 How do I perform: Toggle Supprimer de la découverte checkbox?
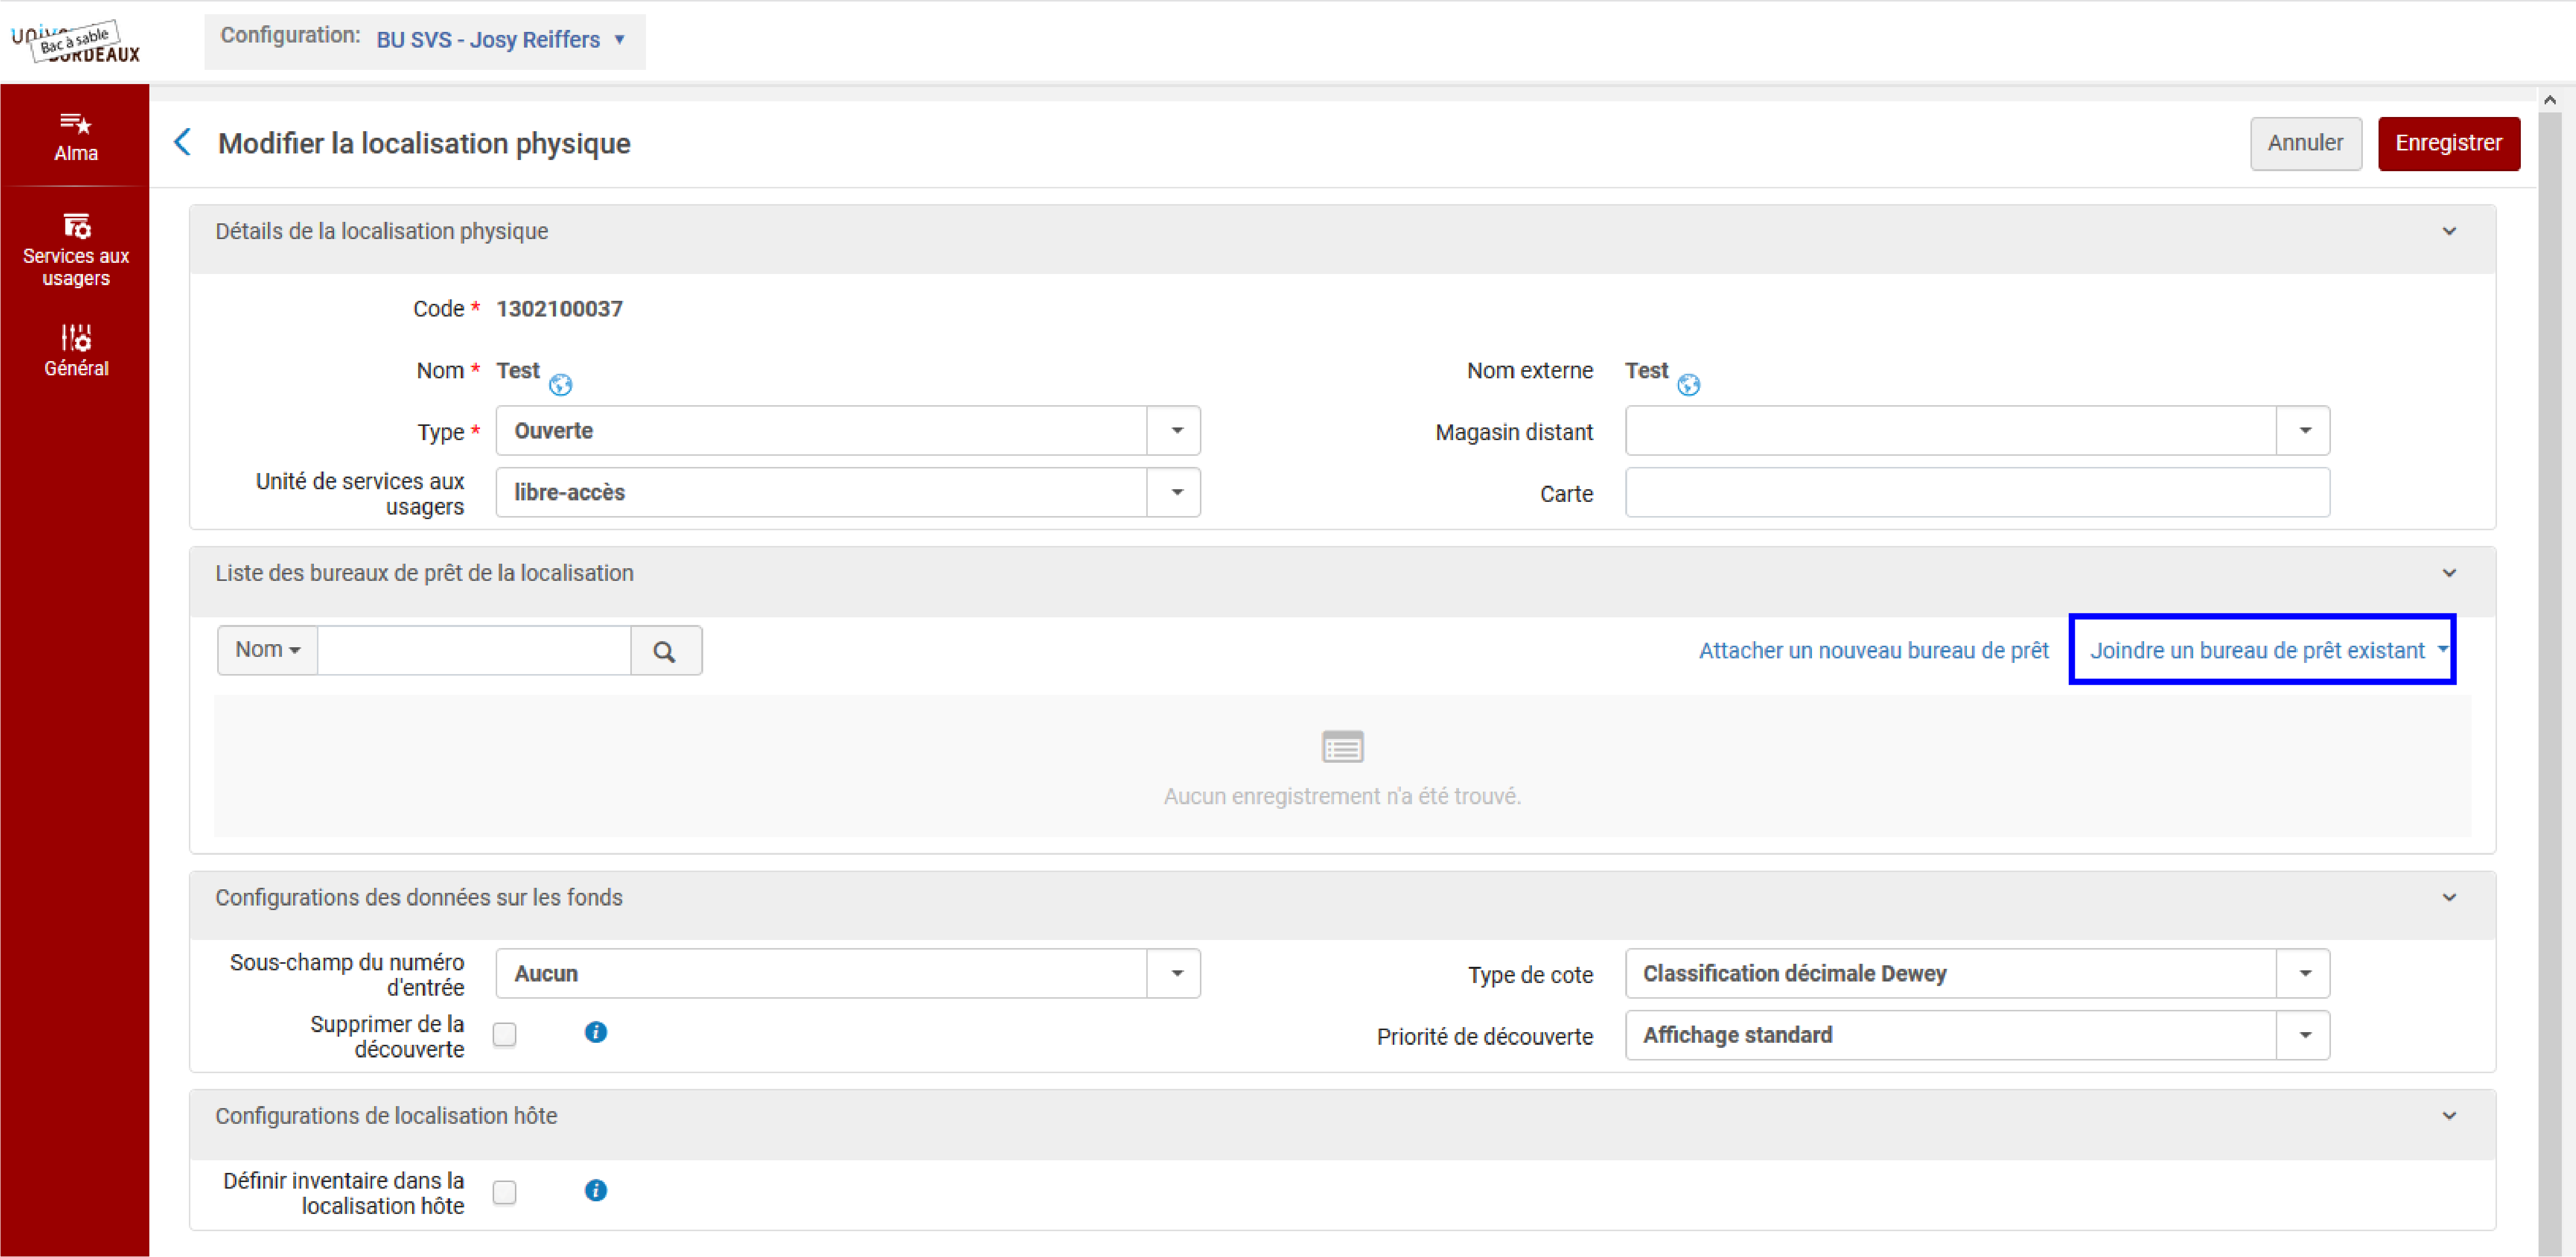tap(504, 1034)
